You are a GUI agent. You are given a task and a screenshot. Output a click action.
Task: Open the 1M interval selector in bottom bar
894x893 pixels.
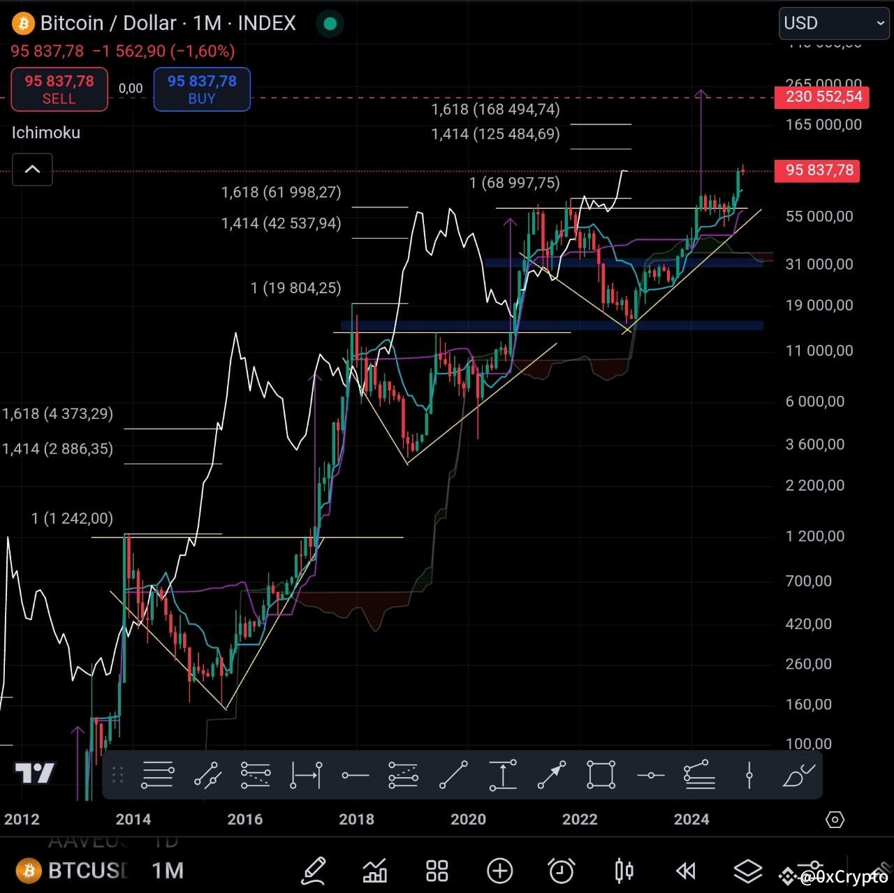coord(168,871)
